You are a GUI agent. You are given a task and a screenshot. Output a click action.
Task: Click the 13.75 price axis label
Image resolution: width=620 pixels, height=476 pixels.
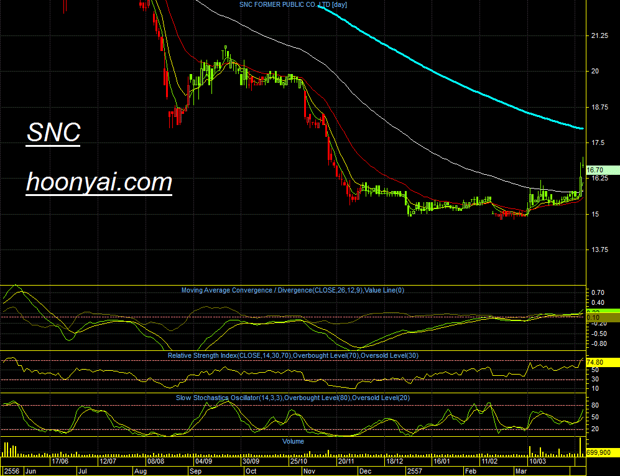[599, 250]
